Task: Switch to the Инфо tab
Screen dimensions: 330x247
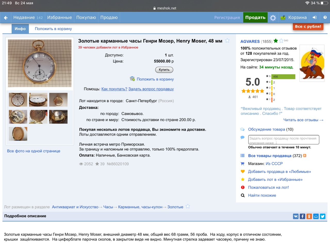Action: tap(20, 29)
